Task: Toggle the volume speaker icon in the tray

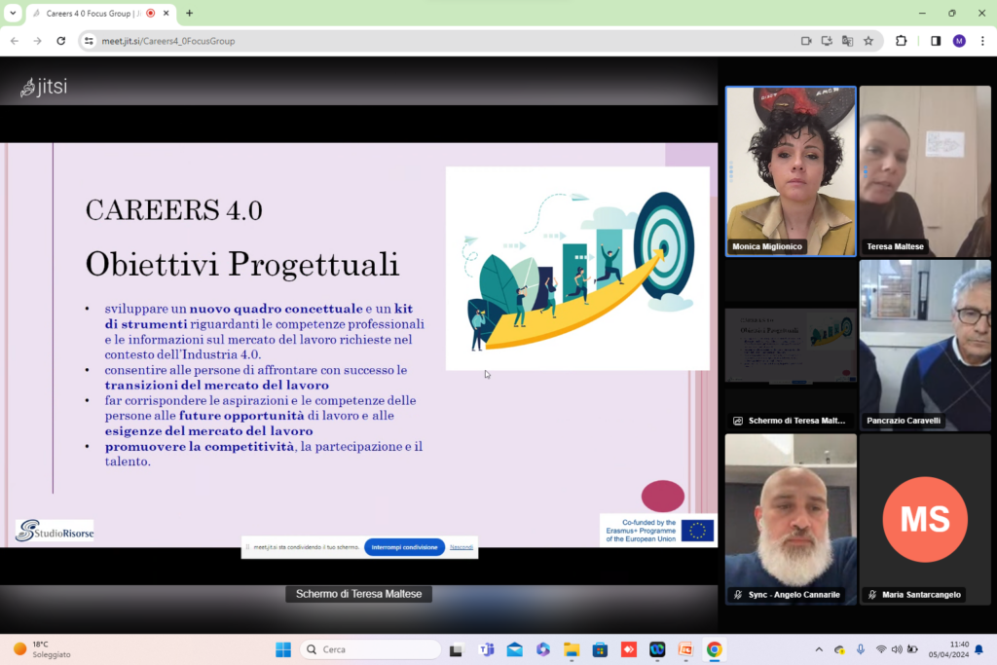Action: [897, 649]
